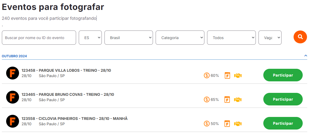This screenshot has height=133, width=311.
Task: Expand the Categoria dropdown
Action: click(180, 38)
